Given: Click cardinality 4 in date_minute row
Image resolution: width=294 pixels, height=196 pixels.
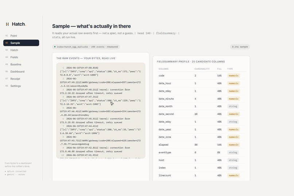Looking at the screenshot, I should point(196,99).
